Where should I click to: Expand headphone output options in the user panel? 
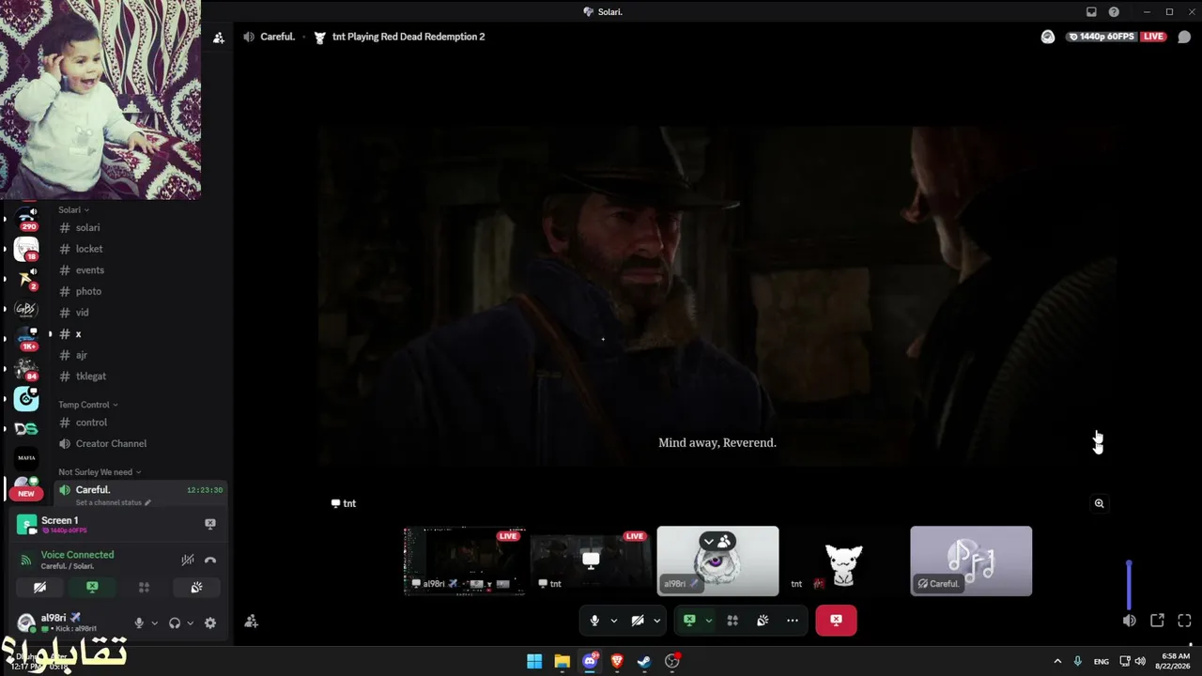[190, 622]
